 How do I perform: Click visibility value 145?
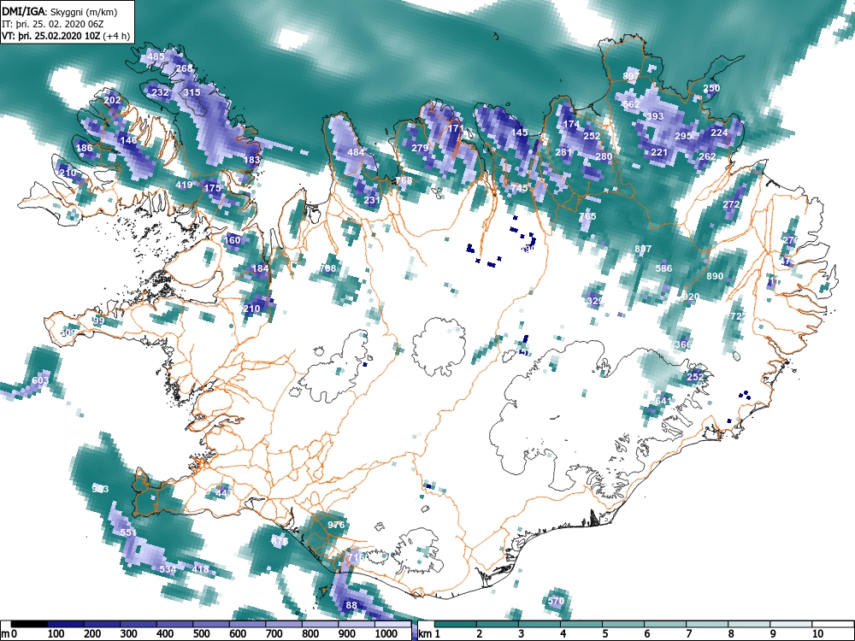519,132
